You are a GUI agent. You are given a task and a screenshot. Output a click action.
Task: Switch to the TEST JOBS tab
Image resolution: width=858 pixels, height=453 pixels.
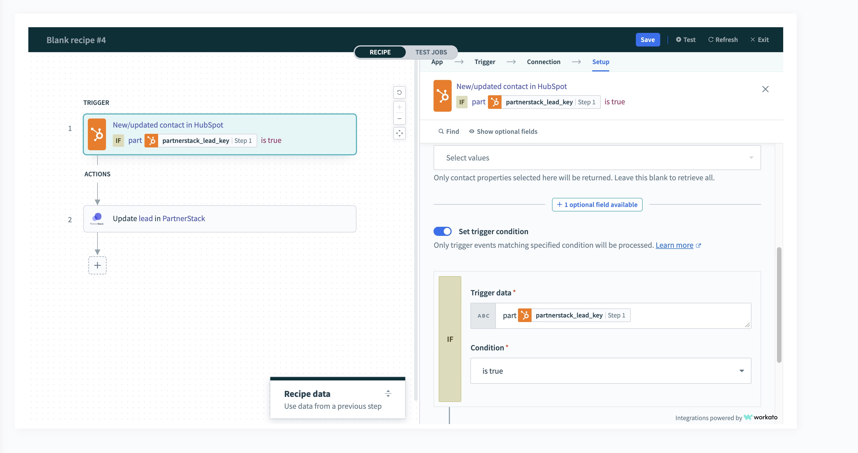click(x=431, y=52)
